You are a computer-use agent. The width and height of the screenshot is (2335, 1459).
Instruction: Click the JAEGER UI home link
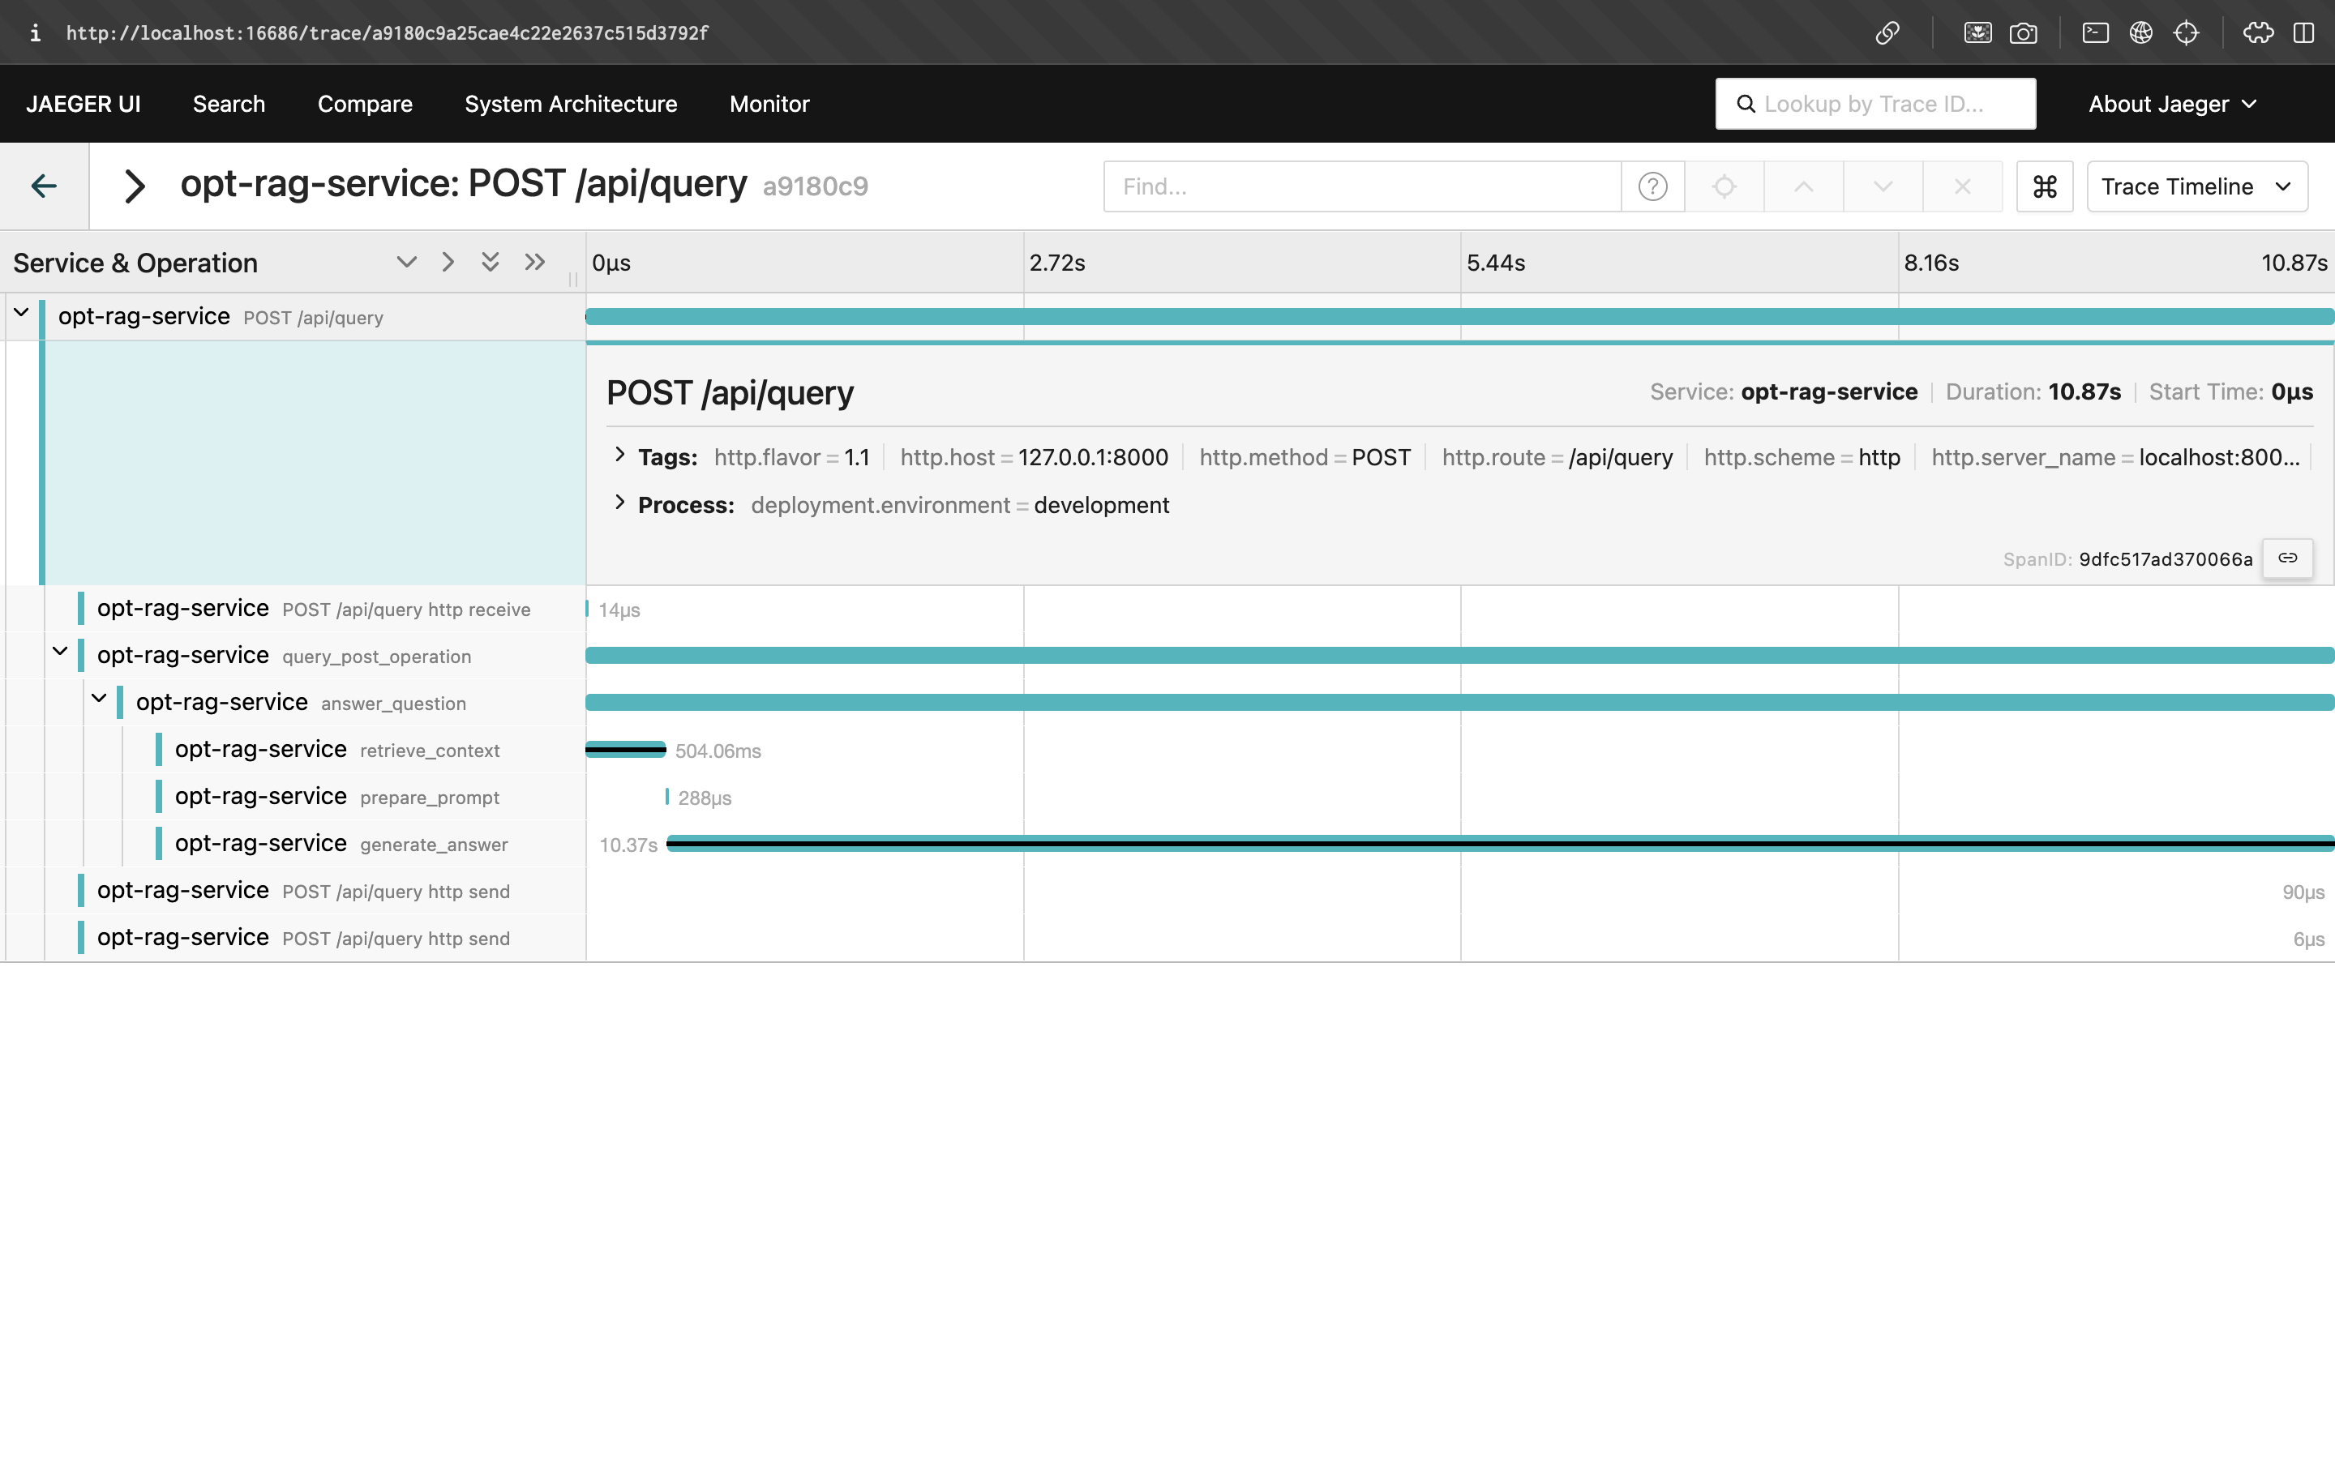pyautogui.click(x=83, y=103)
